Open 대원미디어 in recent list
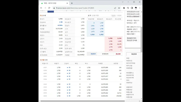This screenshot has height=102, width=181. pyautogui.click(x=130, y=95)
